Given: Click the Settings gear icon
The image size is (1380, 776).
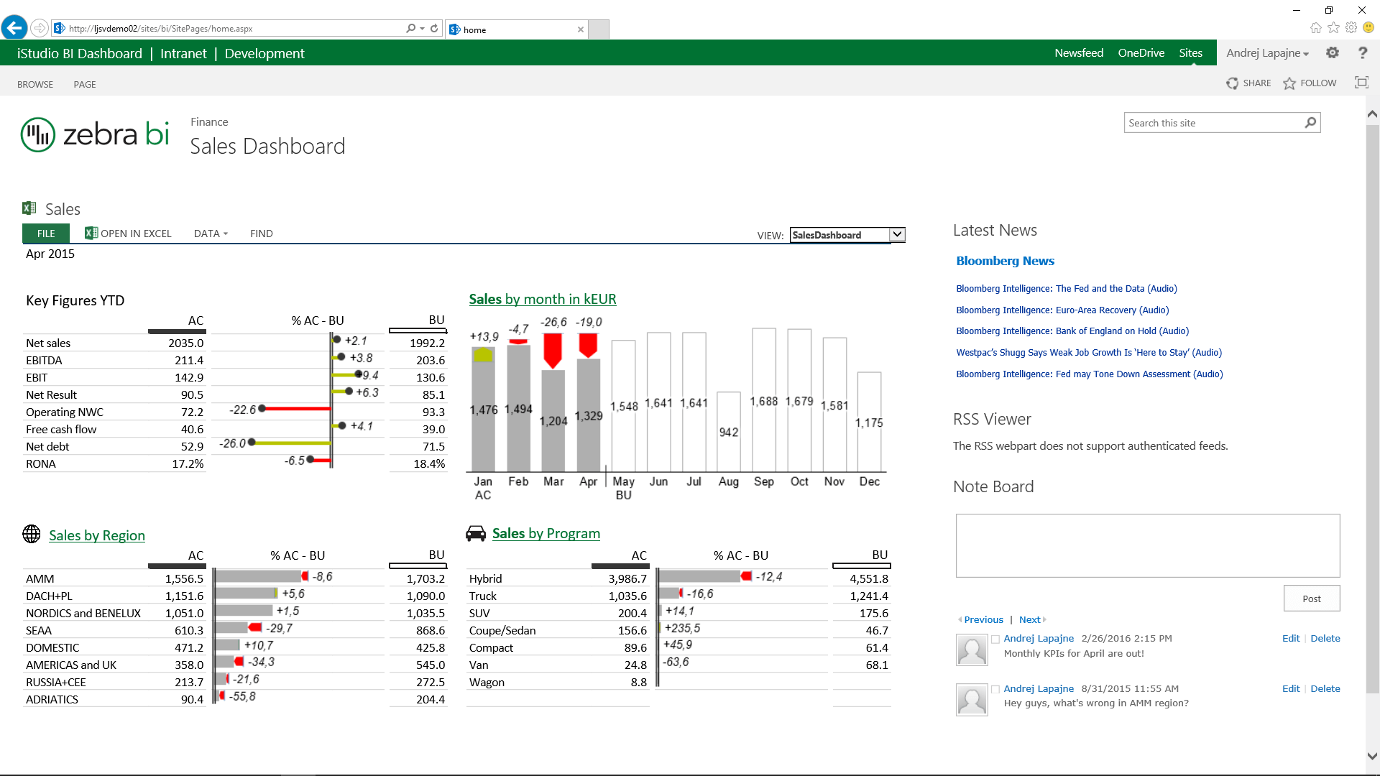Looking at the screenshot, I should (1333, 52).
